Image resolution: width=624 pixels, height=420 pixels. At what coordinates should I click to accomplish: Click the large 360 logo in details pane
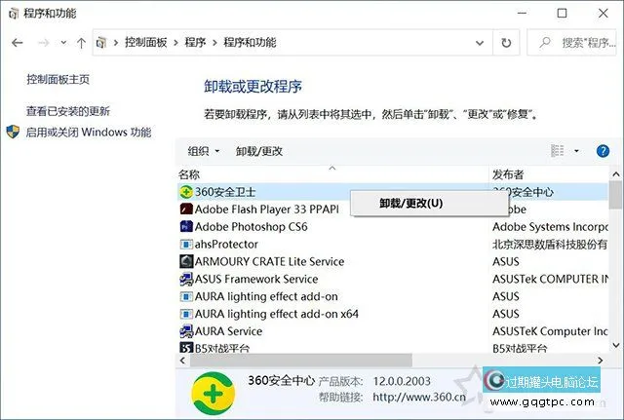click(x=213, y=394)
